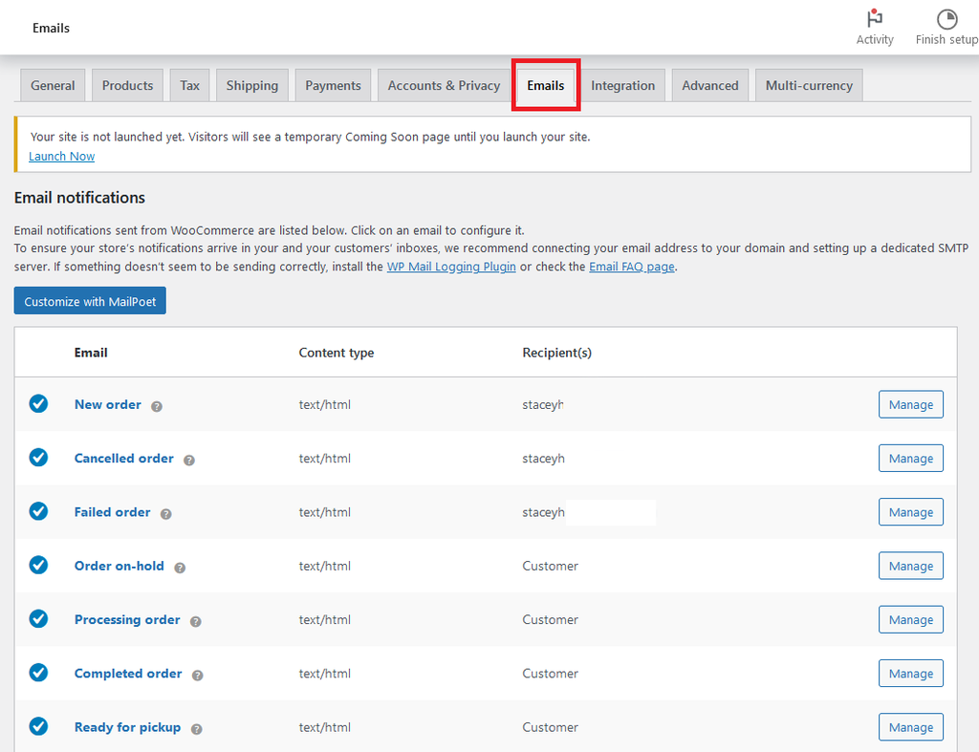Viewport: 979px width, 752px height.
Task: Click help icon beside Cancelled order
Action: click(x=189, y=460)
